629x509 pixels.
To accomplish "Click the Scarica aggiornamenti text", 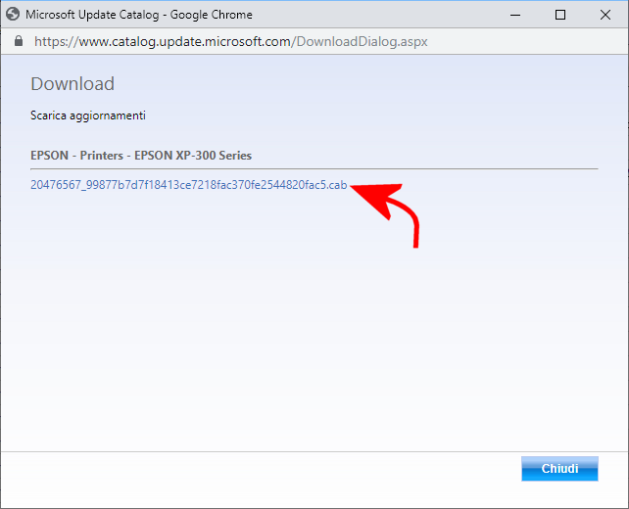I will point(88,116).
